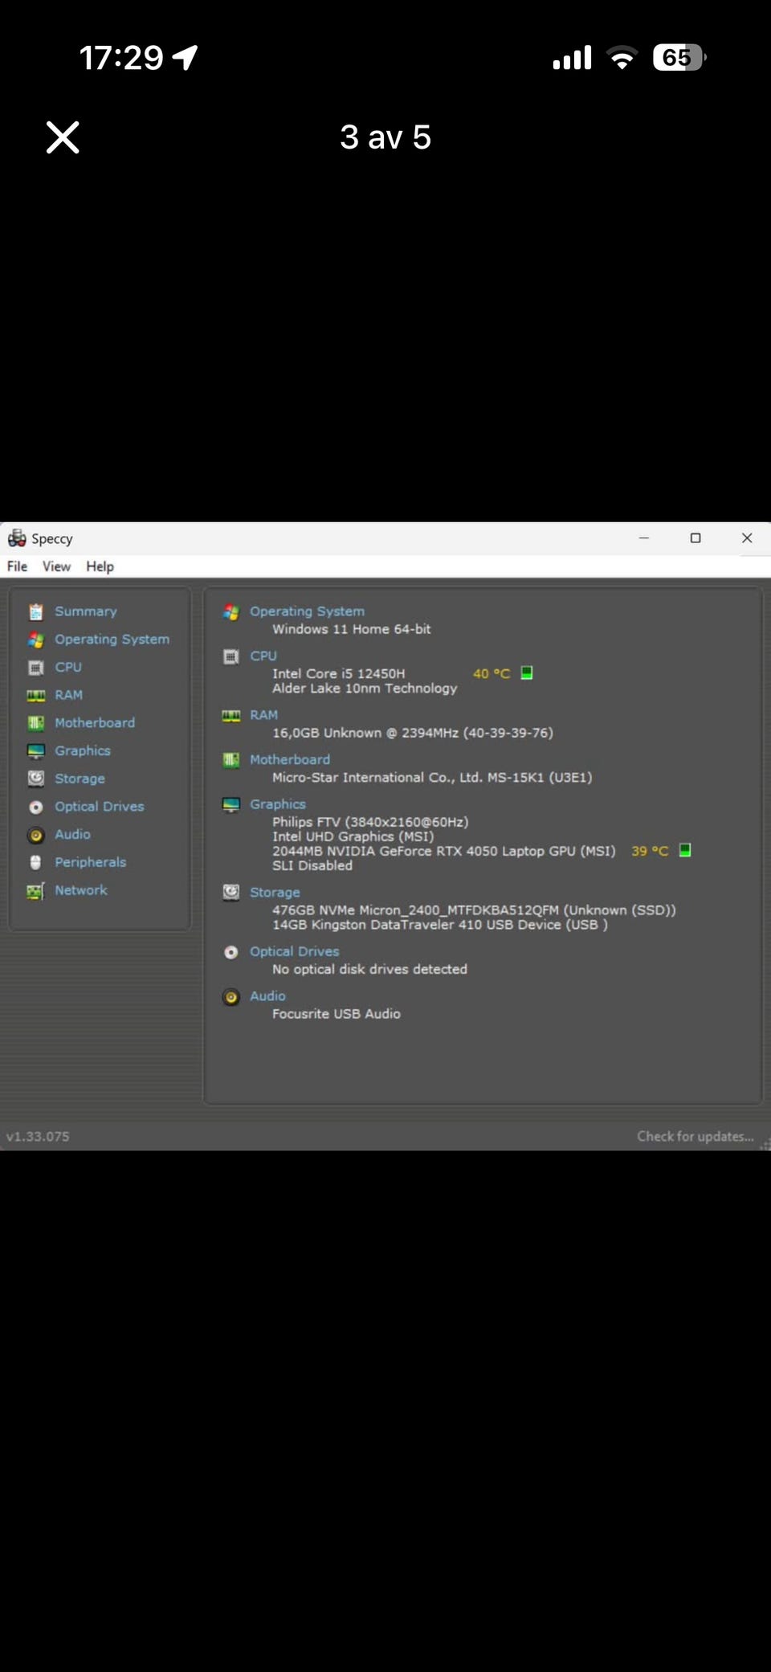Open the View menu in Speccy
The height and width of the screenshot is (1672, 771).
56,566
